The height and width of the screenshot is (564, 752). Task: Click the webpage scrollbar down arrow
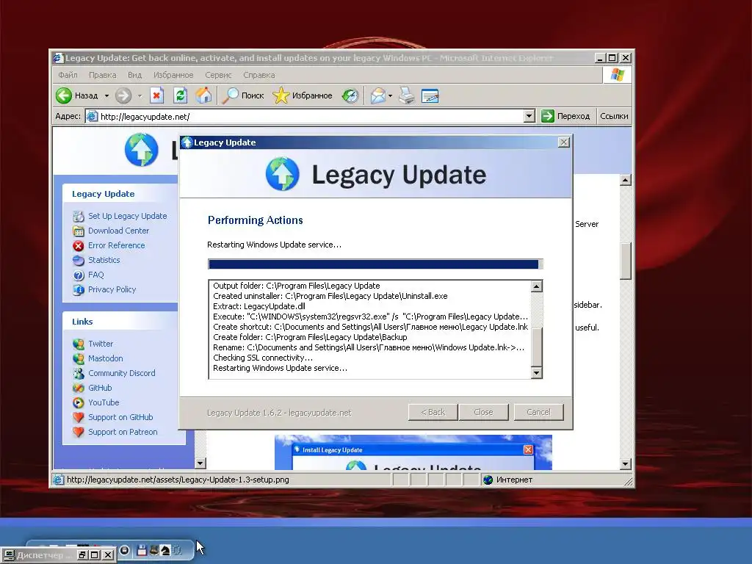point(626,464)
